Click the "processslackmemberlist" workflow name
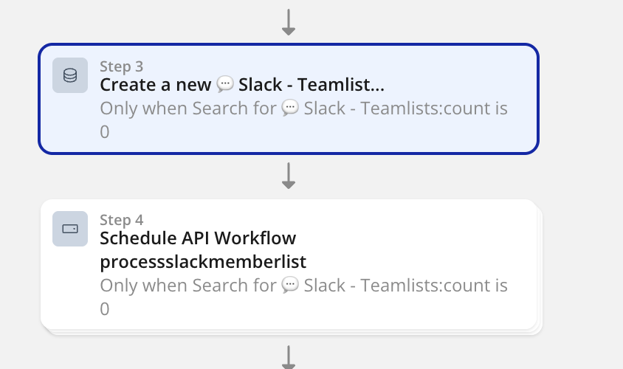This screenshot has width=623, height=369. click(x=203, y=262)
